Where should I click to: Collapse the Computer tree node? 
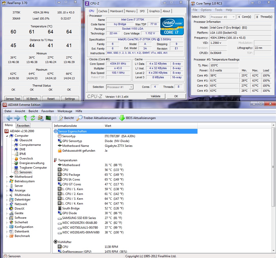(x=7, y=136)
